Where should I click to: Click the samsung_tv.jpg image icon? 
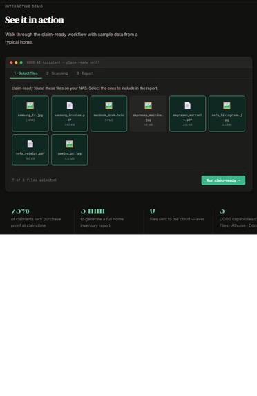click(30, 105)
